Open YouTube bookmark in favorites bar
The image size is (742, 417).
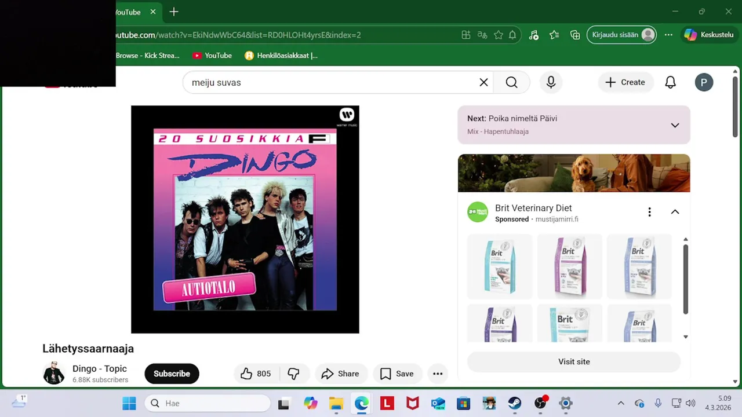coord(212,56)
